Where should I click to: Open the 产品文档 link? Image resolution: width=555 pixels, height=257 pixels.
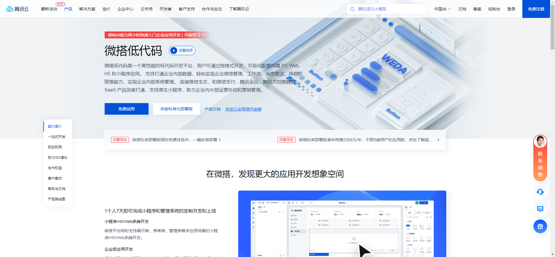click(x=212, y=109)
